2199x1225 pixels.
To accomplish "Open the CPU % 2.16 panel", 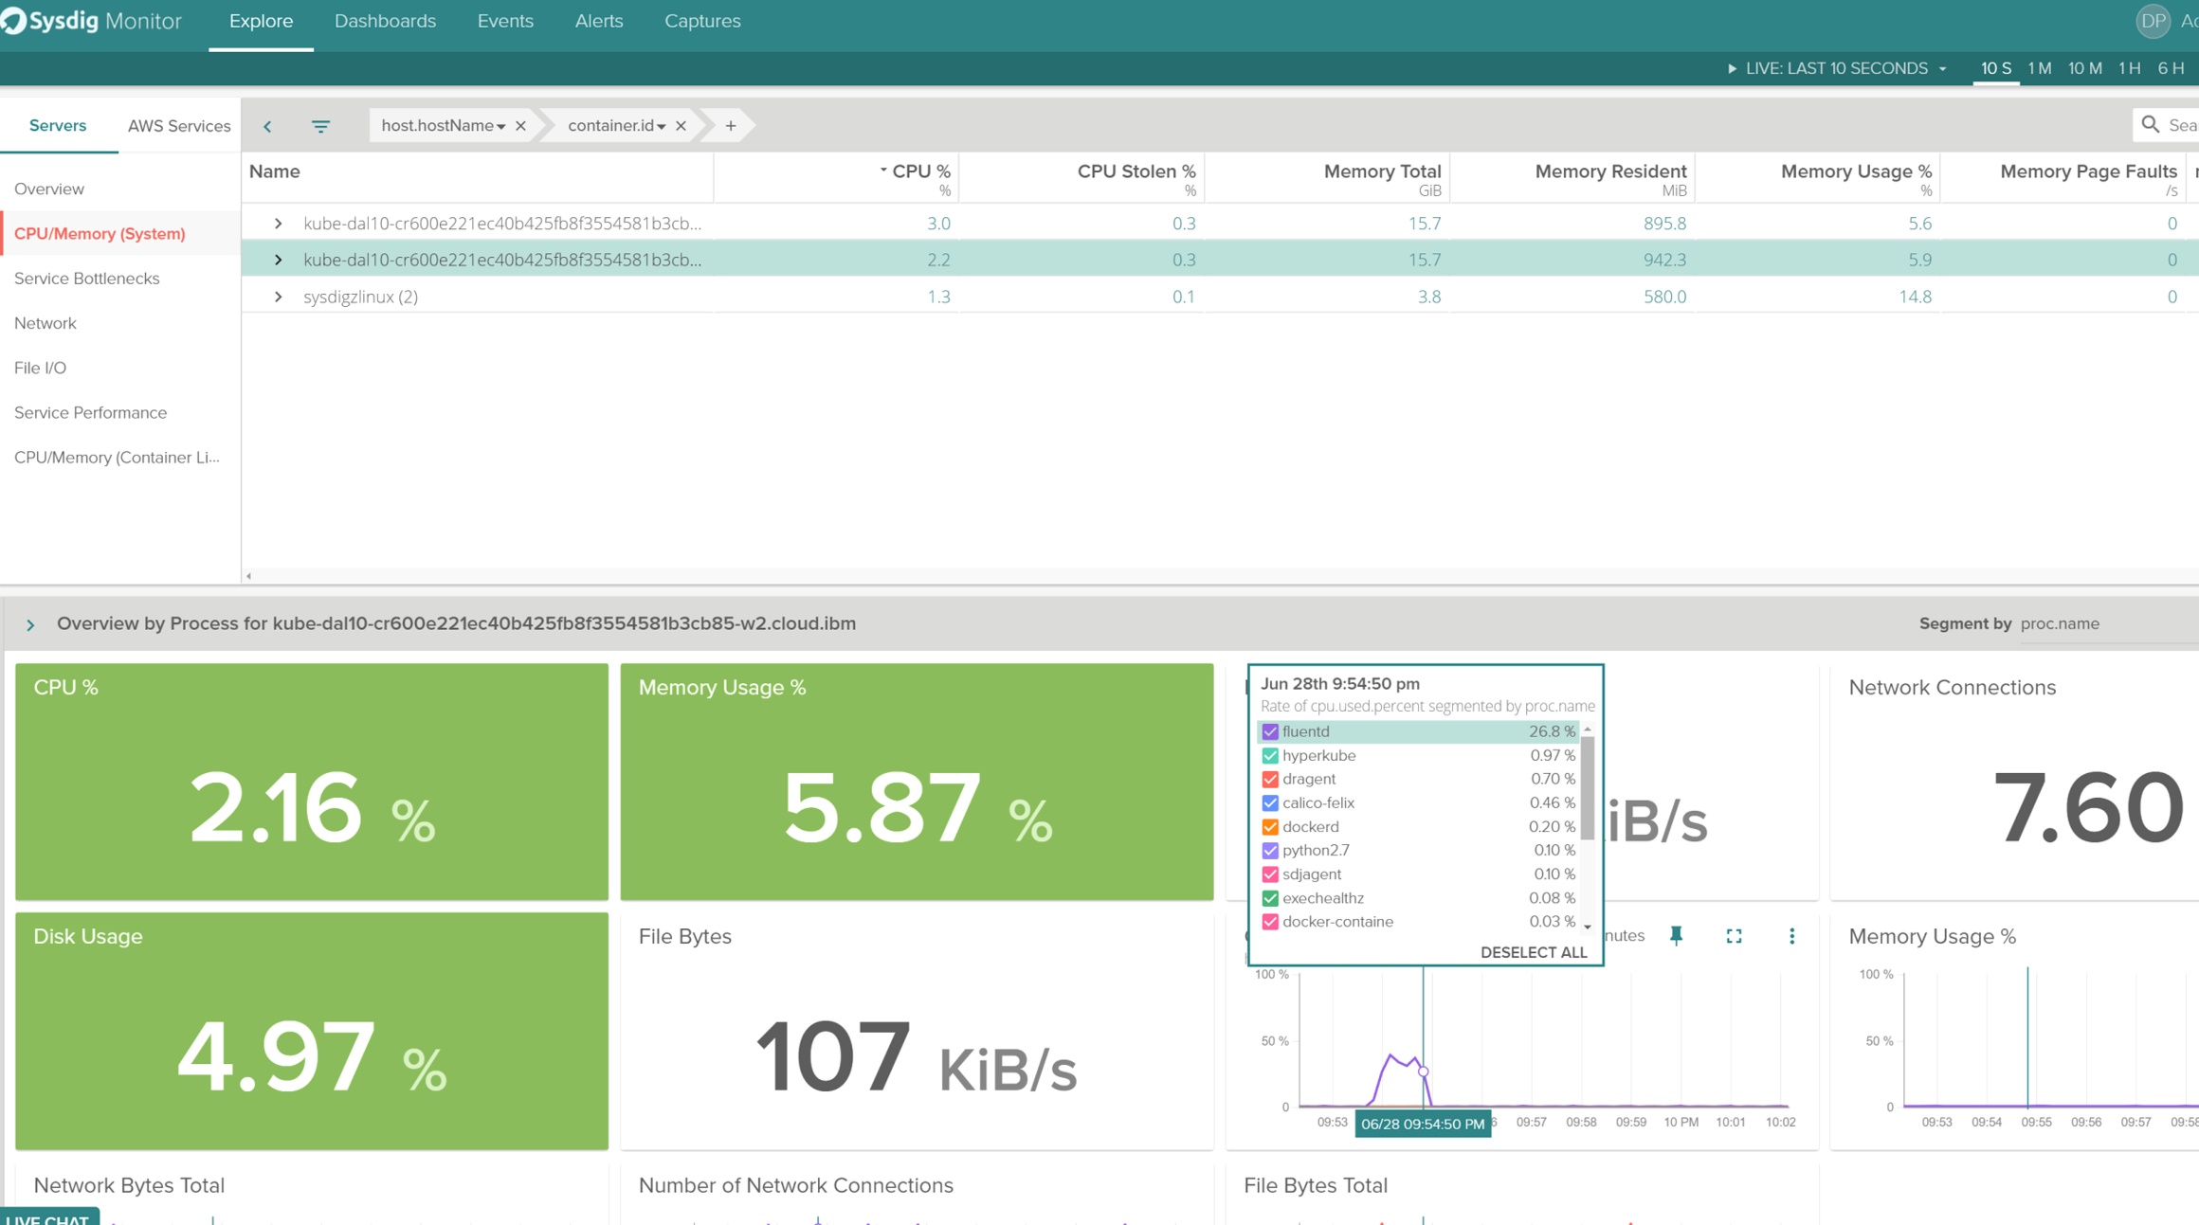I will coord(312,782).
